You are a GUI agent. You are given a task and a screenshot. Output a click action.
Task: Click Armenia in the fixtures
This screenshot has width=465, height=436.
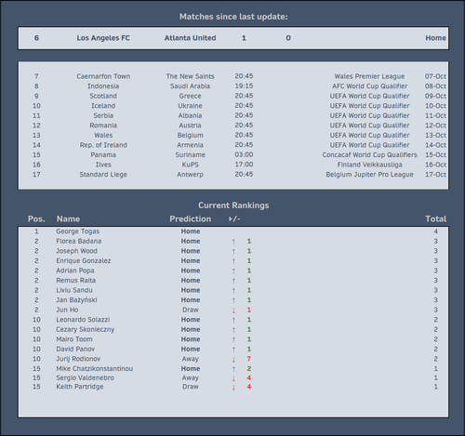[190, 145]
